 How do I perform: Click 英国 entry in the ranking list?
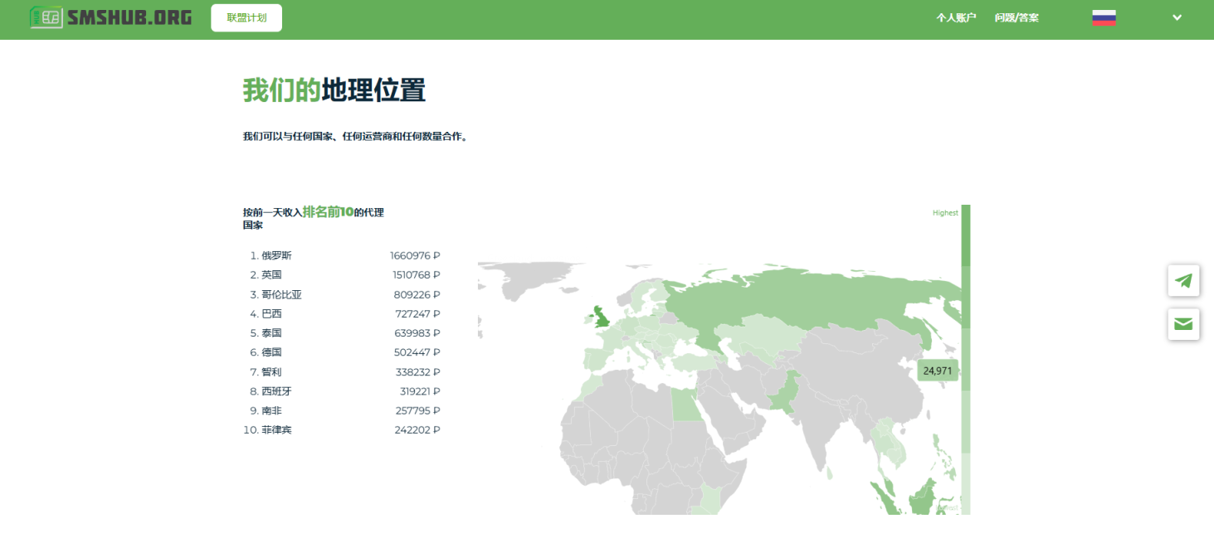click(x=271, y=275)
